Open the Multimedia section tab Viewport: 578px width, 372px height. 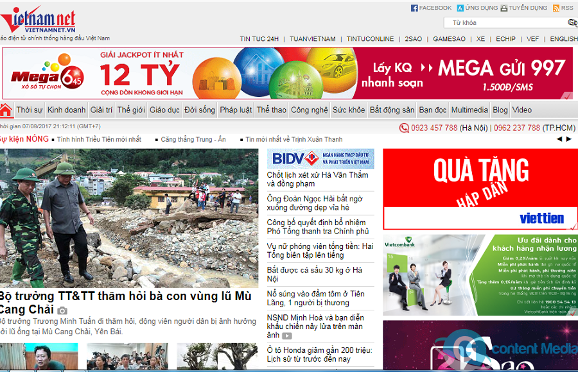pyautogui.click(x=469, y=110)
